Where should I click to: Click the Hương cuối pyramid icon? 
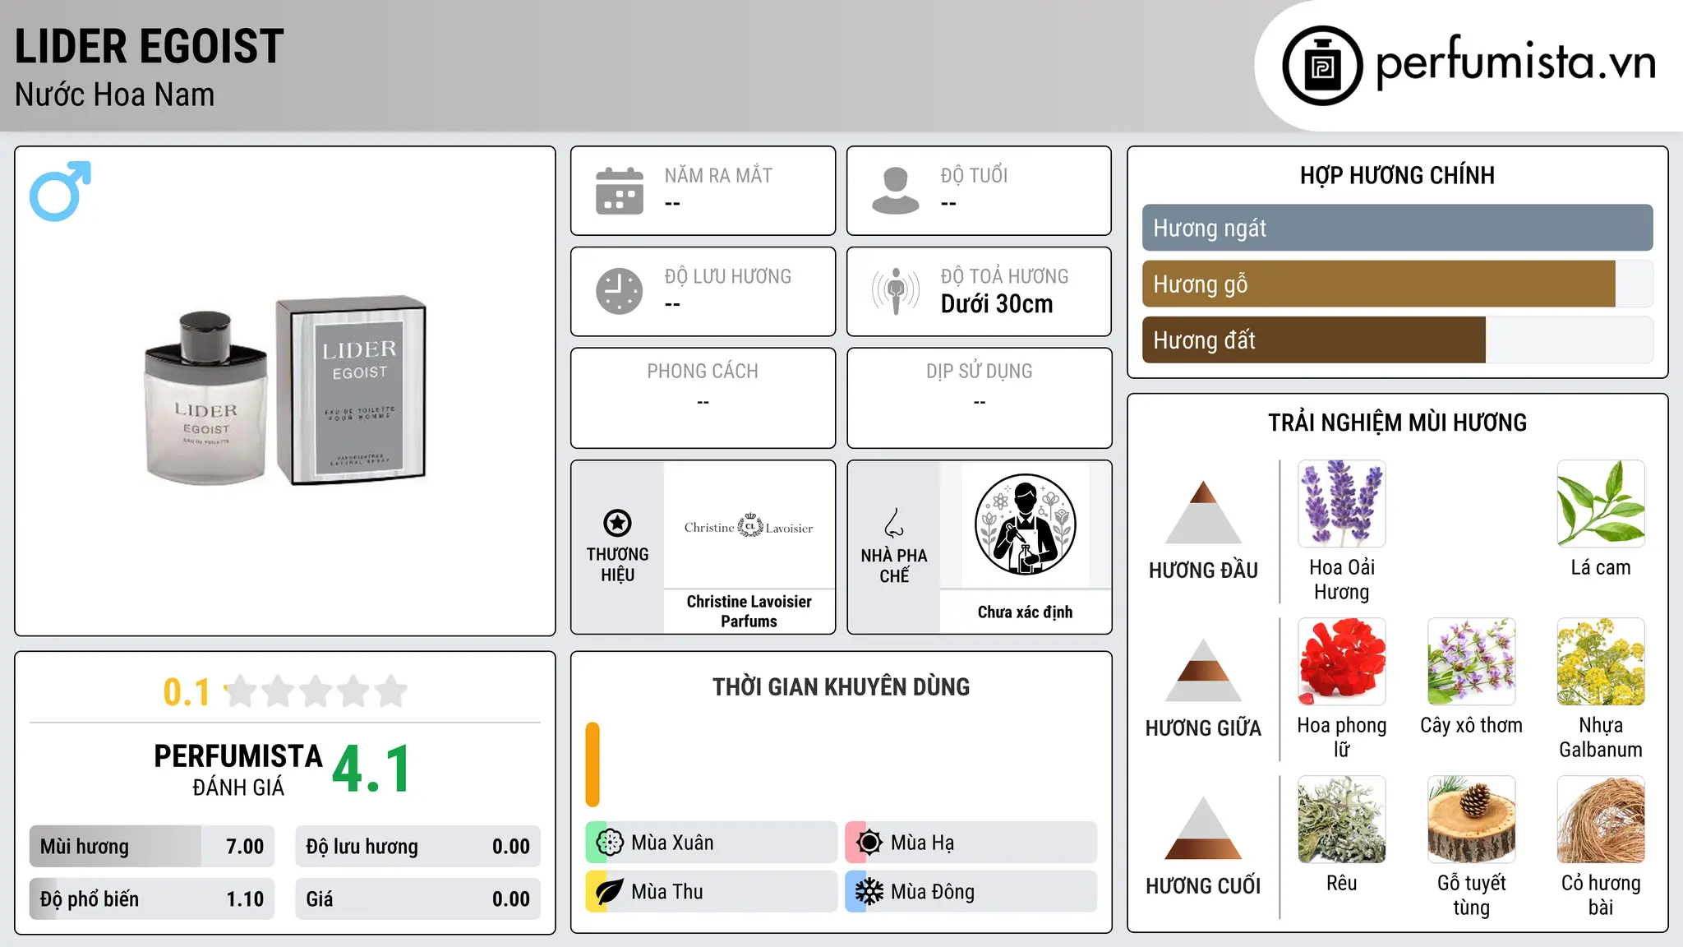[1203, 828]
